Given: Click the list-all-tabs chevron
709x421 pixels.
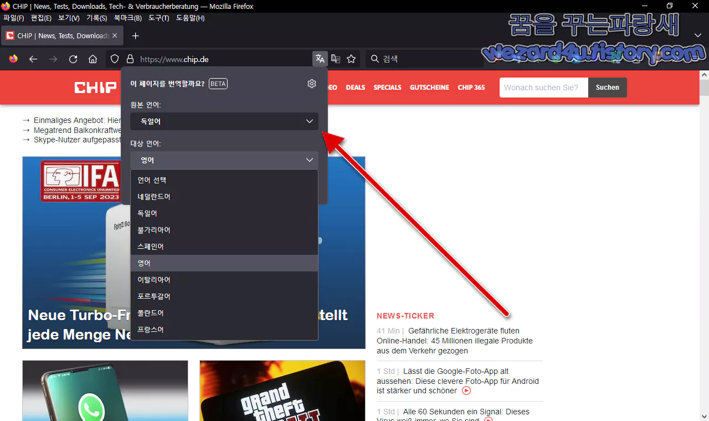Looking at the screenshot, I should click(697, 35).
